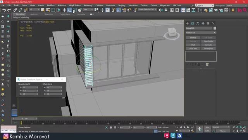
Task: Toggle the Selection Lock padlock icon
Action: (x=111, y=127)
